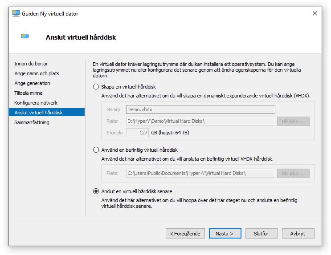Select the Använd en befintlig virtuell hårddisk option
The image size is (331, 255).
click(x=96, y=150)
